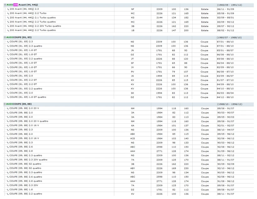
Task: Select COUPE (89, 8B) 2.0 16 V ACE row label
Action: click(24, 138)
